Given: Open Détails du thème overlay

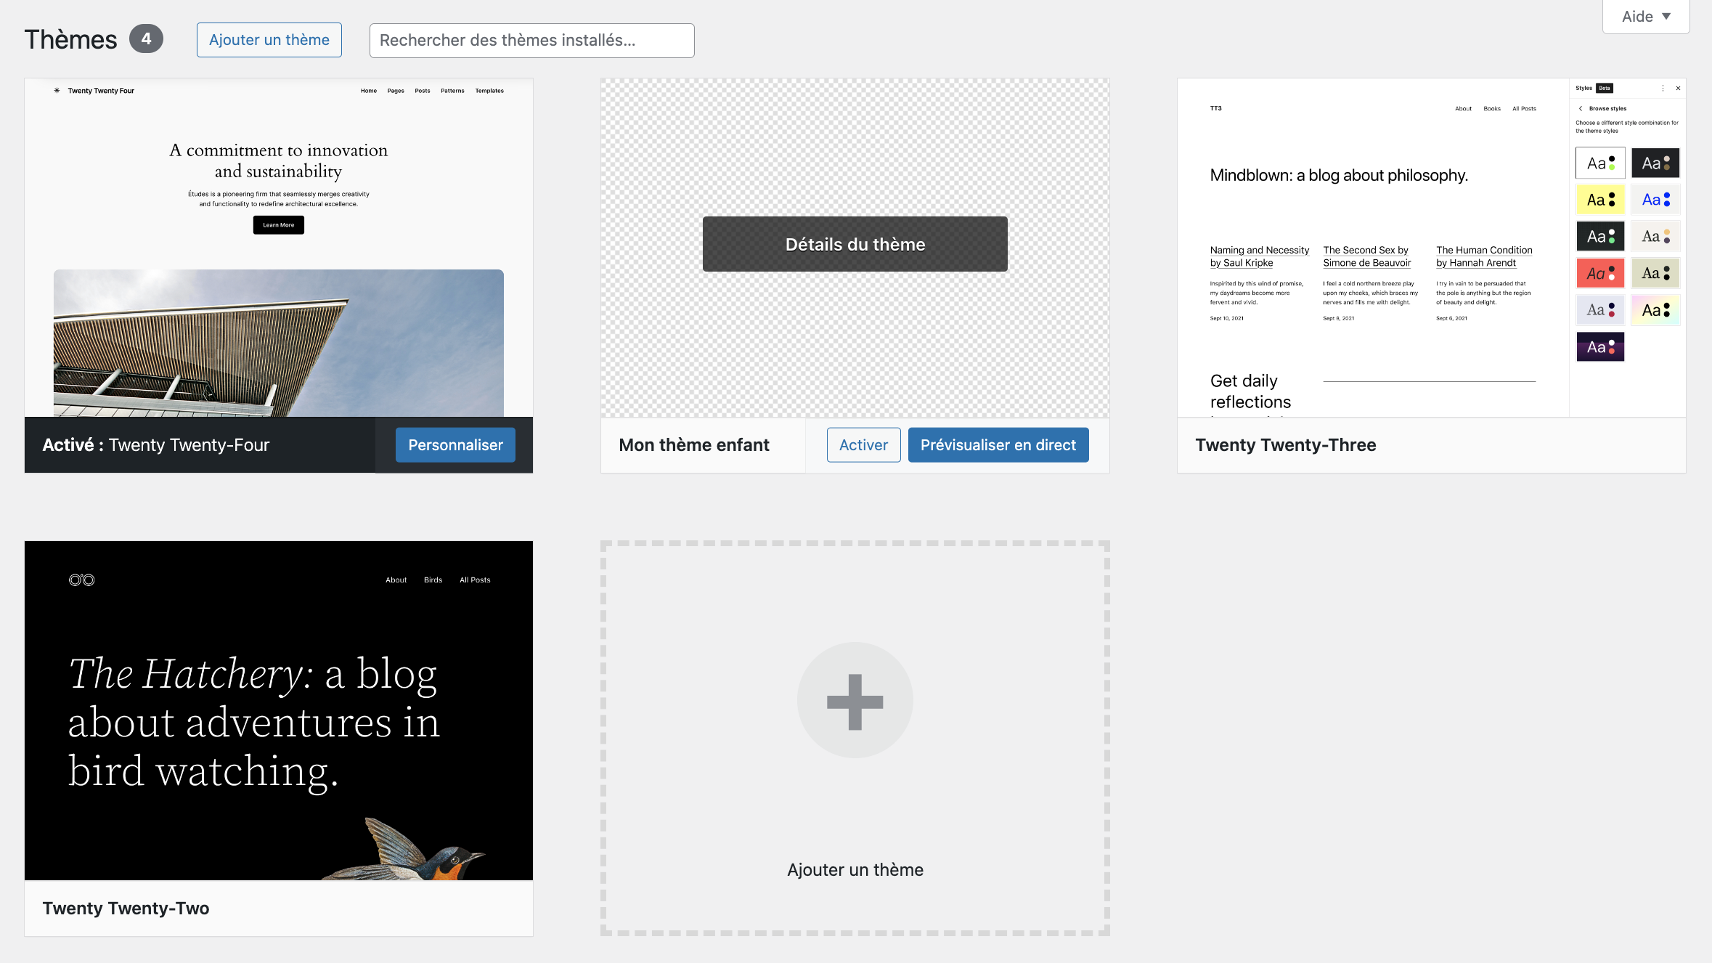Looking at the screenshot, I should pyautogui.click(x=855, y=244).
